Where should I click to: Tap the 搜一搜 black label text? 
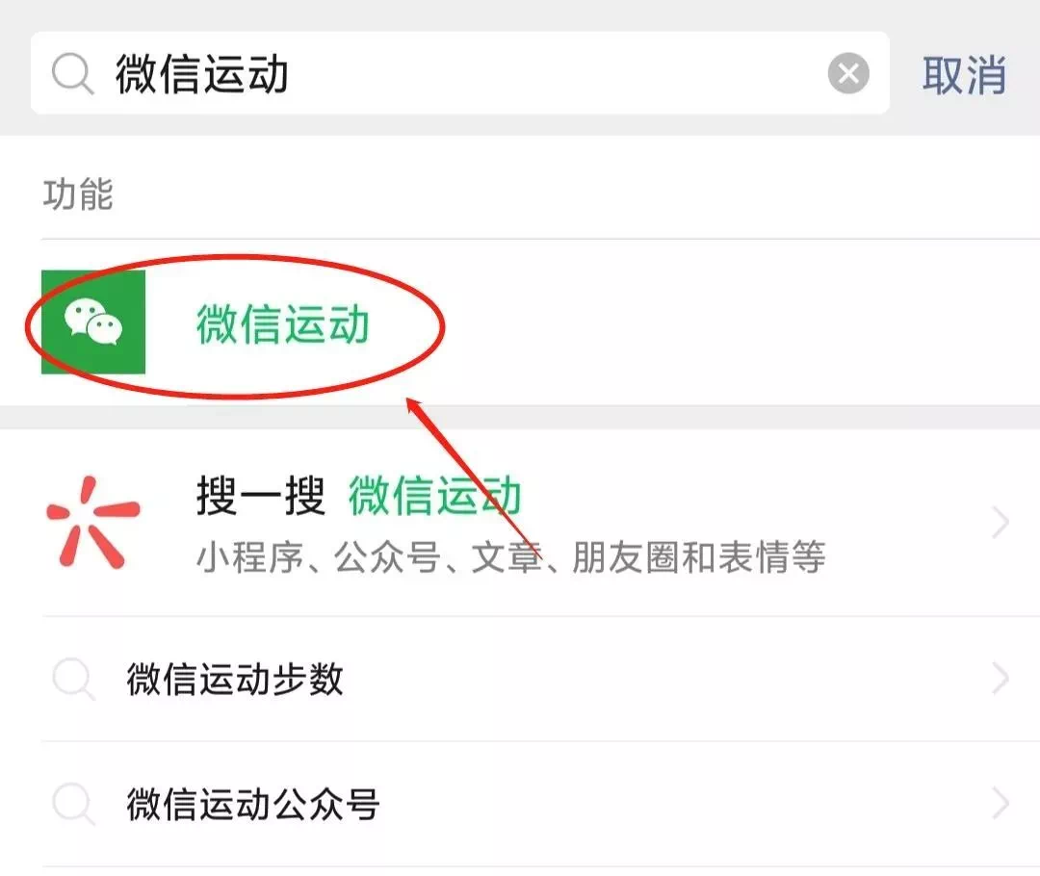(261, 496)
